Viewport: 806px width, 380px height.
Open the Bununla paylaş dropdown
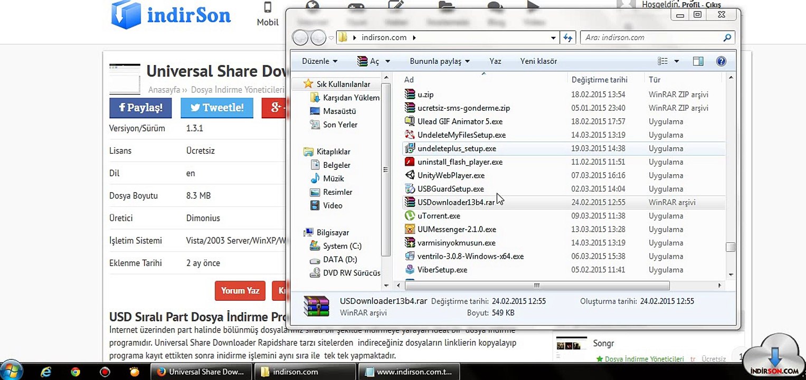click(x=440, y=61)
